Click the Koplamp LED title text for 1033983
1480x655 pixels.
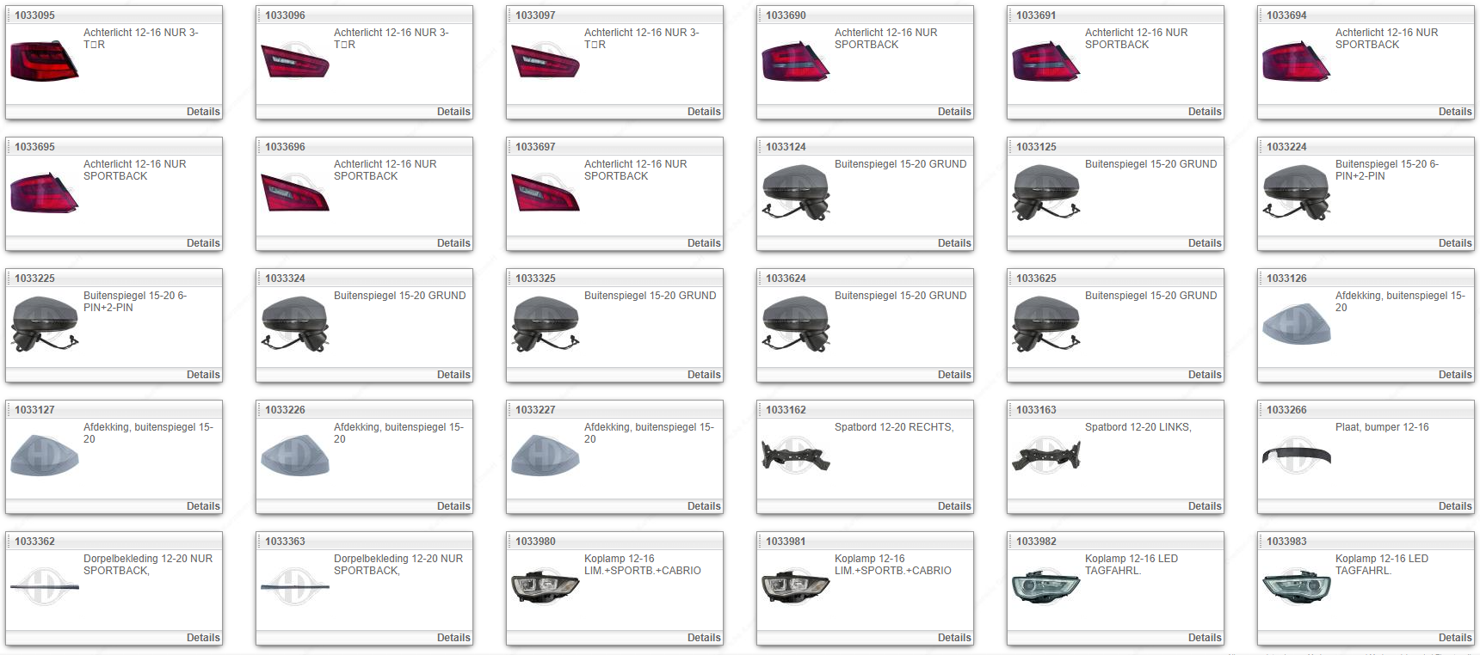tap(1381, 565)
